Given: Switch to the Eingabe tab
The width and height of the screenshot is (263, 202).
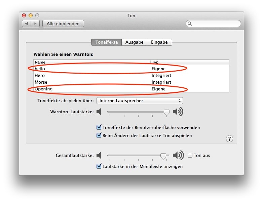Looking at the screenshot, I should tap(159, 42).
